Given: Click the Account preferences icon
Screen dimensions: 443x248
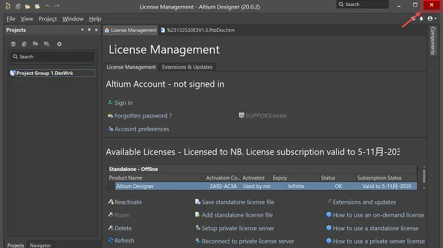Looking at the screenshot, I should [x=111, y=129].
